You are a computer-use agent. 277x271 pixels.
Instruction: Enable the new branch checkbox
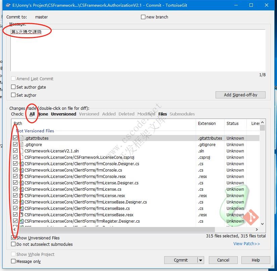143,17
